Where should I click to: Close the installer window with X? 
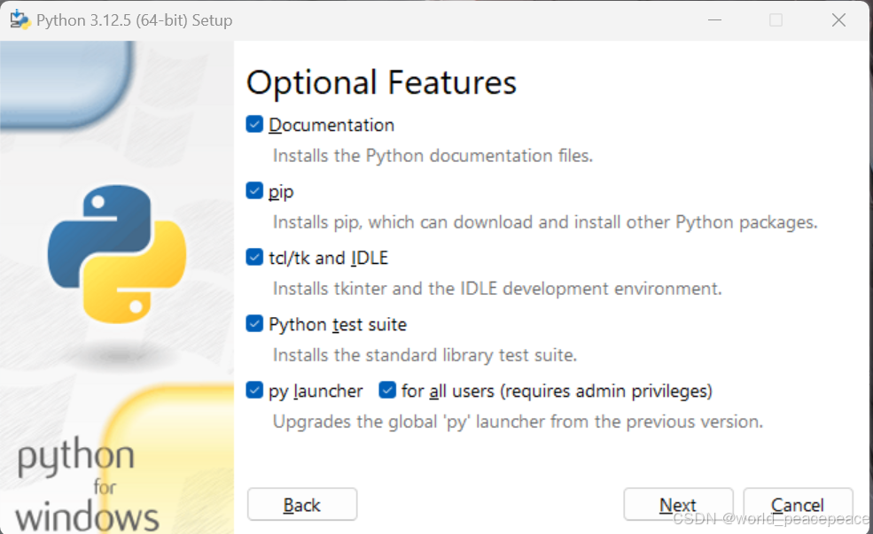click(838, 19)
